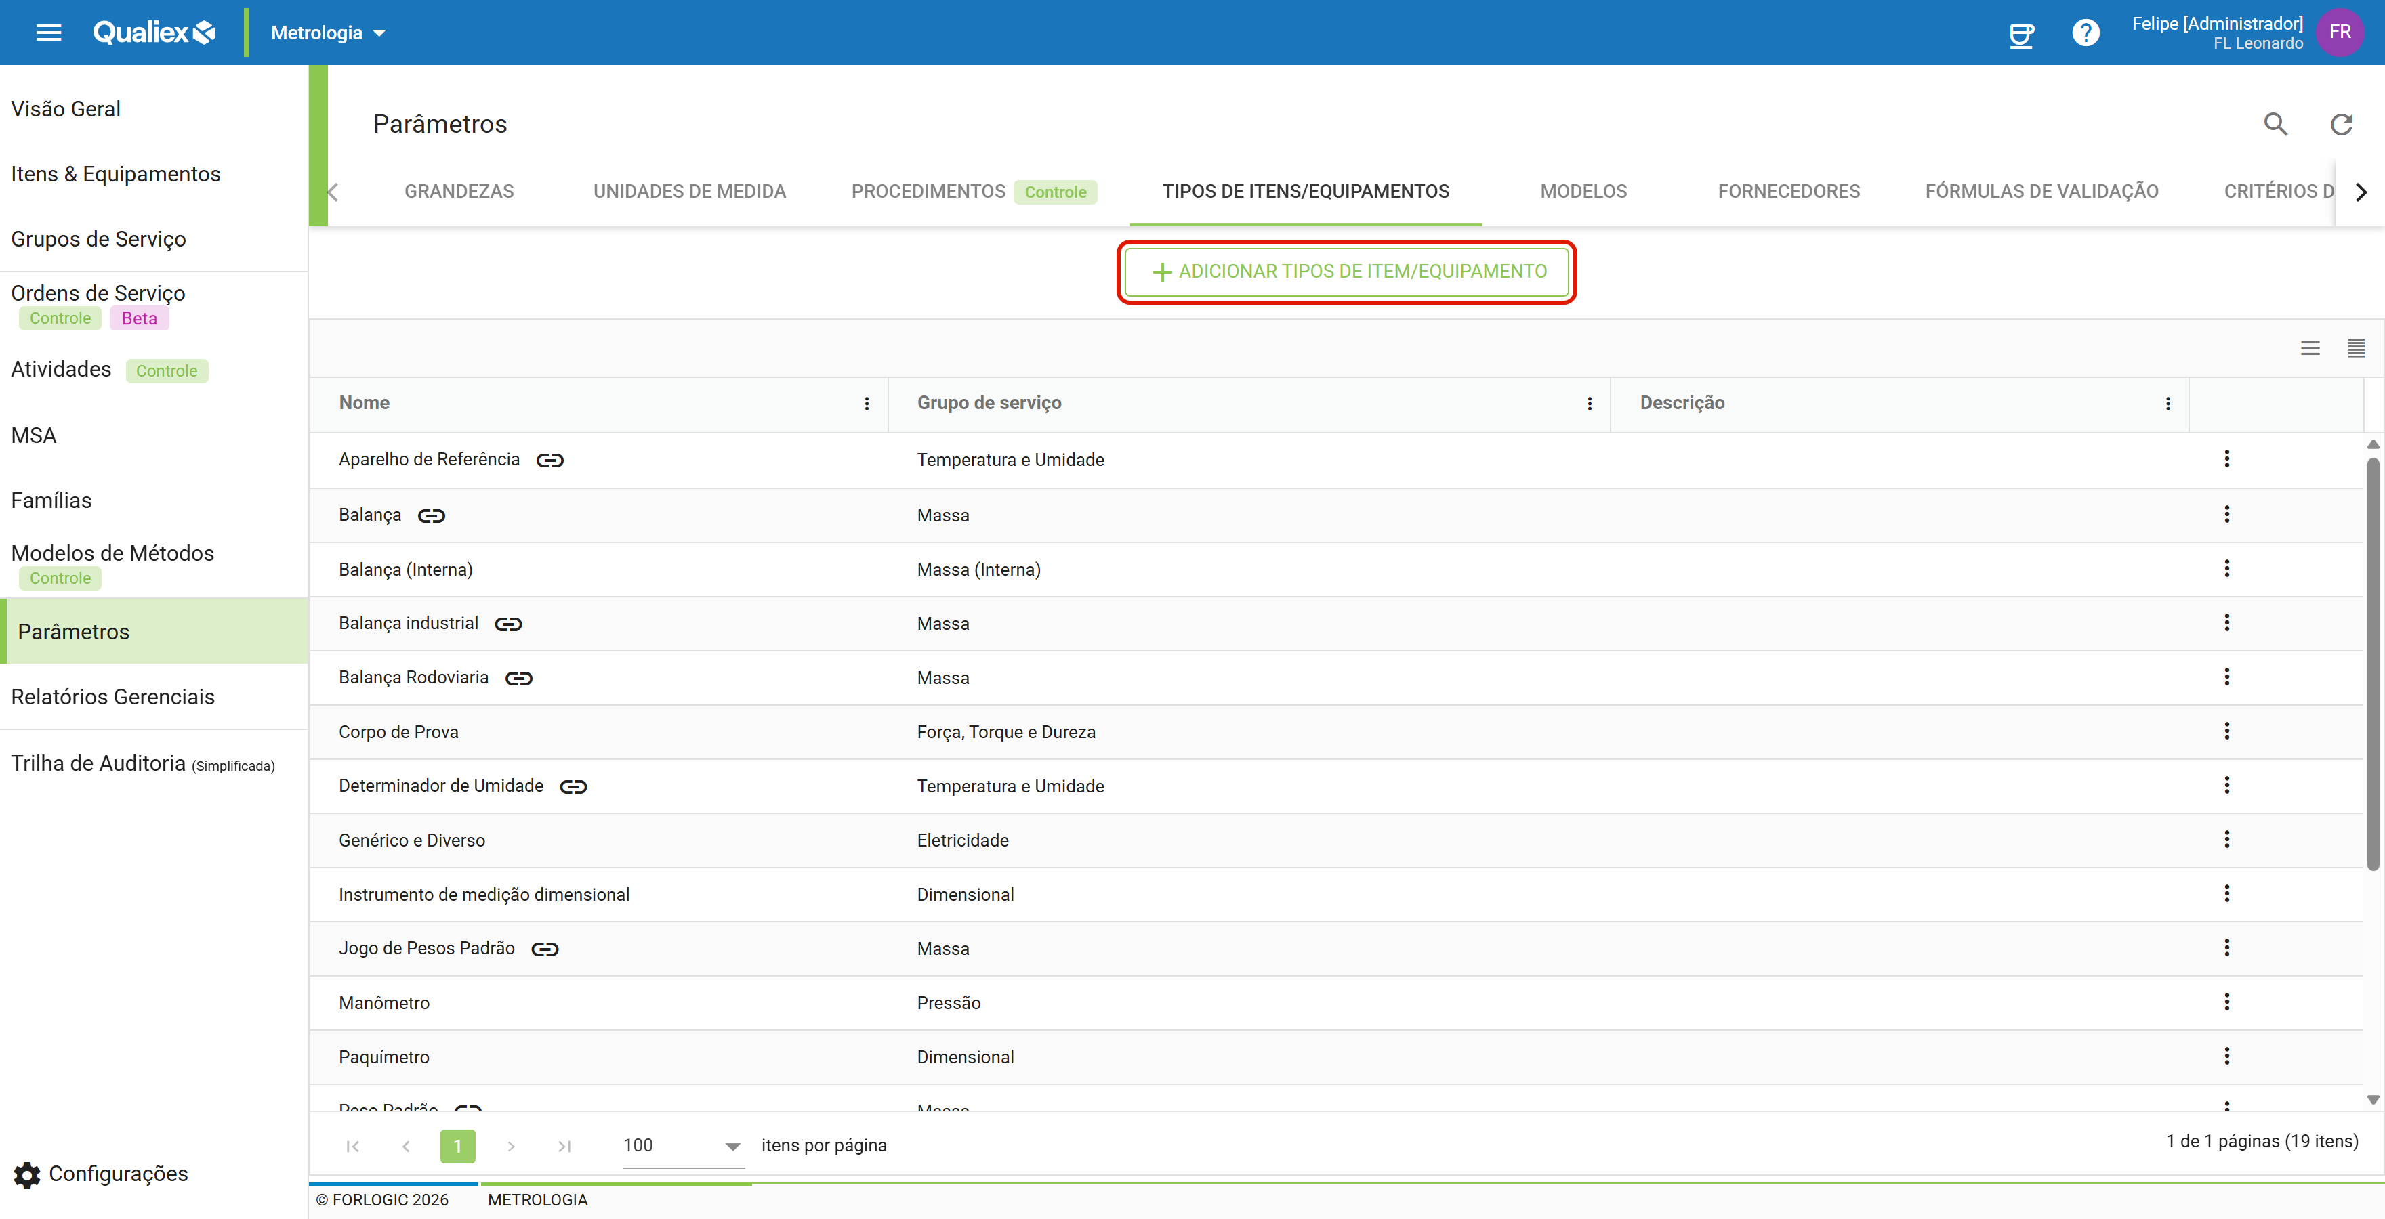2385x1219 pixels.
Task: Switch to the FÓRMULAS DE VALIDAÇÃO tab
Action: tap(2041, 192)
